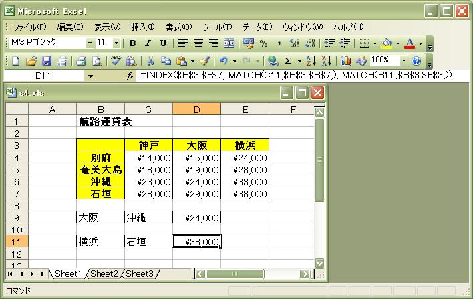Create new workbook
The height and width of the screenshot is (299, 473).
[15, 61]
